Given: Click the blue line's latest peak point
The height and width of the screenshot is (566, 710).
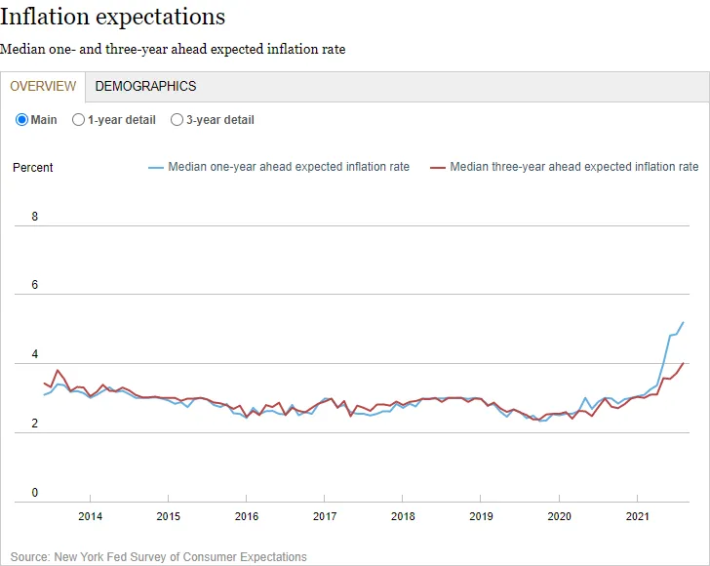Looking at the screenshot, I should [x=683, y=323].
